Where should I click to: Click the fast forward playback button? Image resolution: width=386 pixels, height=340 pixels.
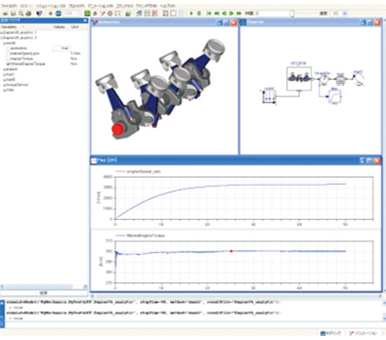pyautogui.click(x=239, y=13)
